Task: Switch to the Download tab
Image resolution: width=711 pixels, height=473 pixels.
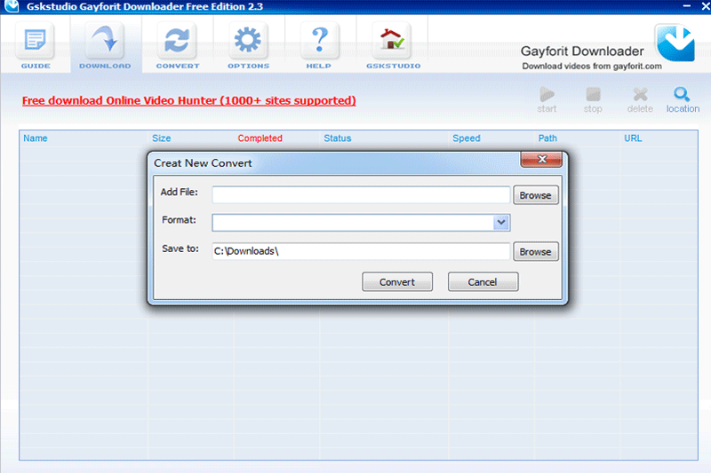Action: (x=105, y=46)
